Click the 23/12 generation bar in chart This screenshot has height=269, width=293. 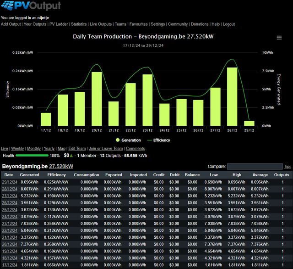[147, 100]
